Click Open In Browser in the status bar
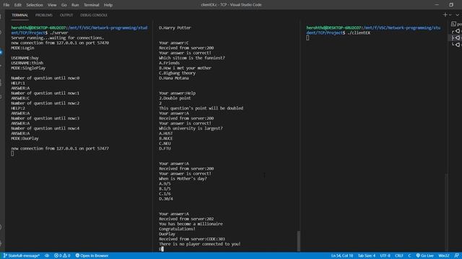Viewport: 462px width, 259px height. point(92,256)
